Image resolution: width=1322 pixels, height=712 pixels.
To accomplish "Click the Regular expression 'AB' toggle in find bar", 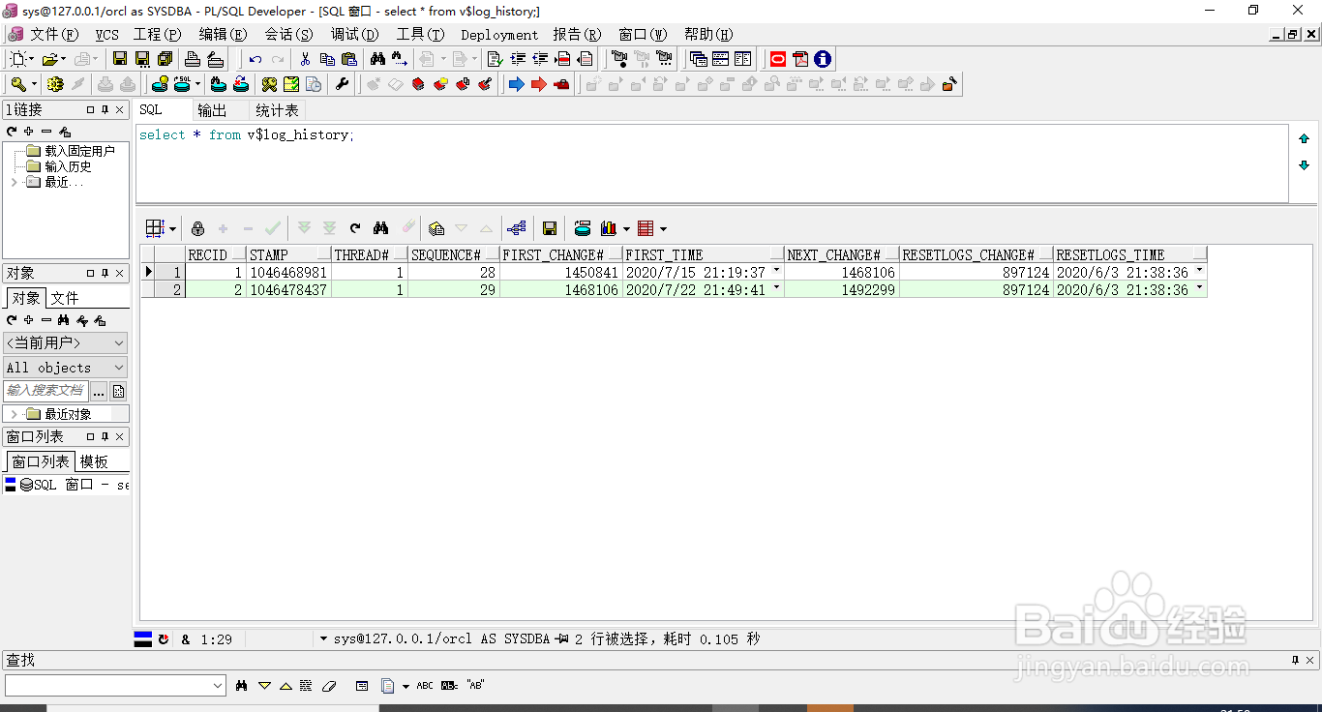I will 475,685.
